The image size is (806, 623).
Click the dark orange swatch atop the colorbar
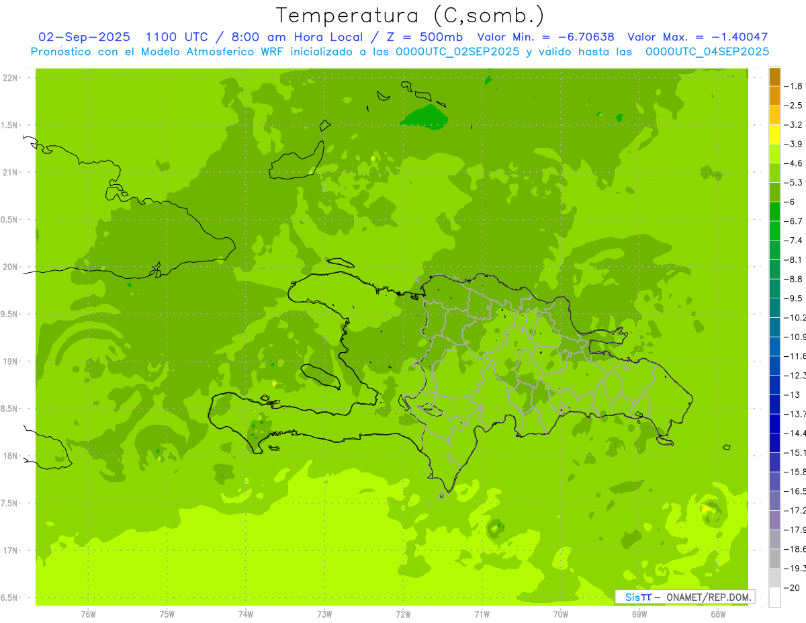774,77
